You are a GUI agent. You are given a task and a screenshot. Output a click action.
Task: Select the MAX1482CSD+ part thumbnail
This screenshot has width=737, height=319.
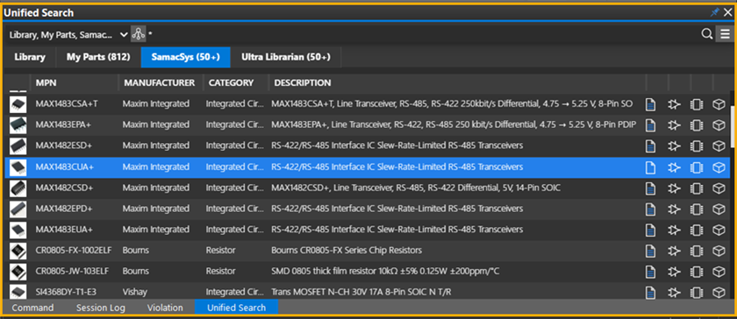18,188
